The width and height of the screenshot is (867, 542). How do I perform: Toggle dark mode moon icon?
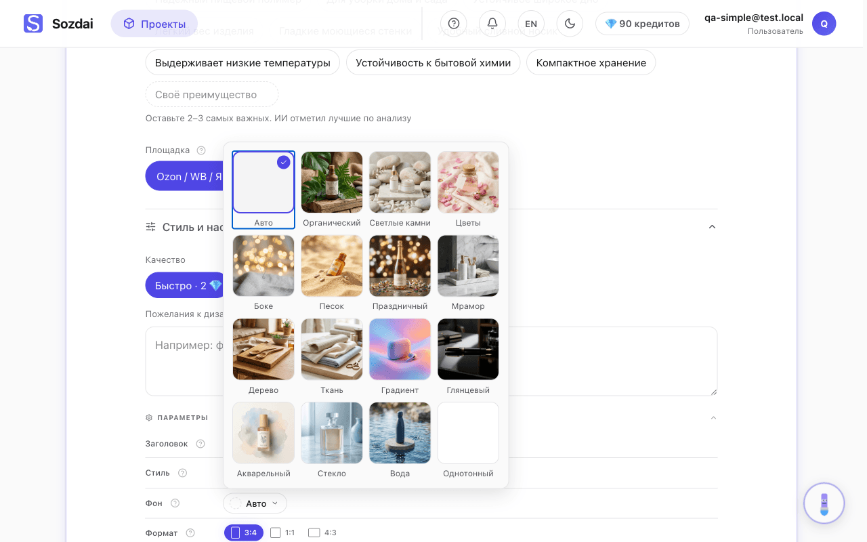570,24
